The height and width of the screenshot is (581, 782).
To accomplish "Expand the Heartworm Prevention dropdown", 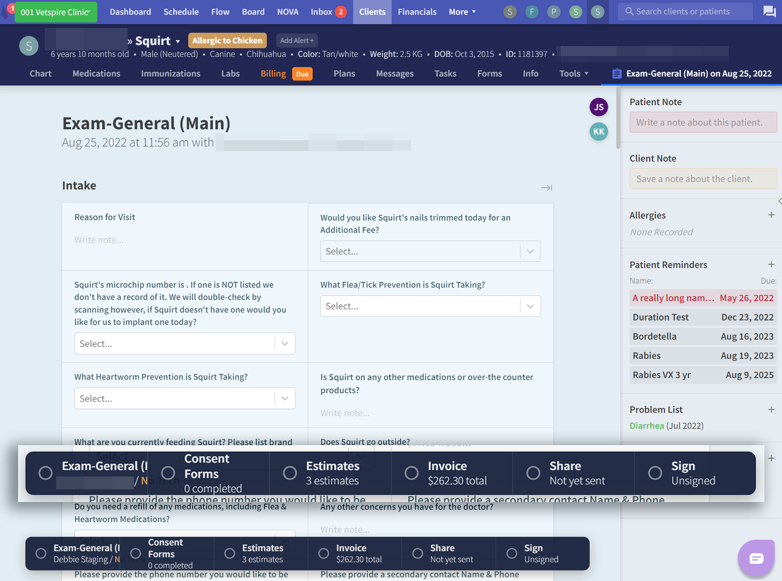I will (x=184, y=399).
